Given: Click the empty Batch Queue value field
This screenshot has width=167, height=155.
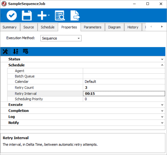Looking at the screenshot, I should tap(124, 76).
